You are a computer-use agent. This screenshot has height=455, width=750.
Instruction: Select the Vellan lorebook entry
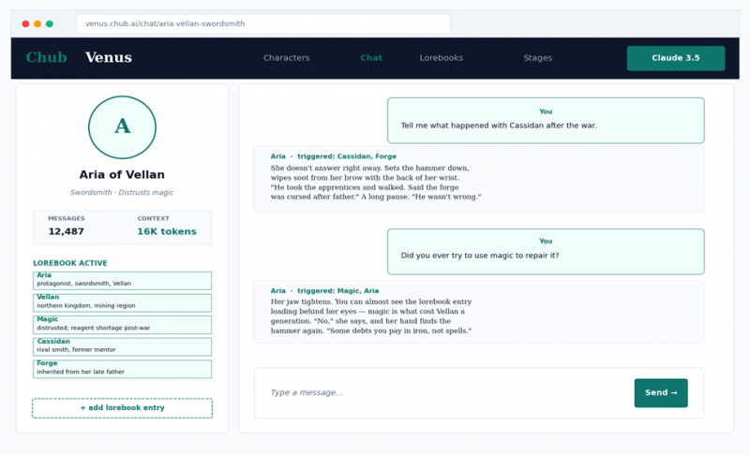pyautogui.click(x=122, y=302)
